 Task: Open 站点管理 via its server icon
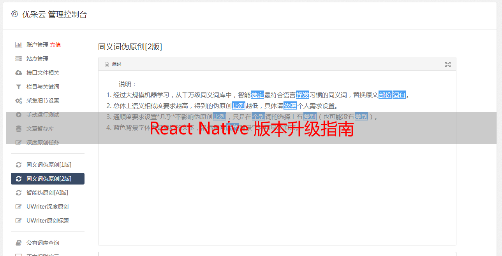18,59
